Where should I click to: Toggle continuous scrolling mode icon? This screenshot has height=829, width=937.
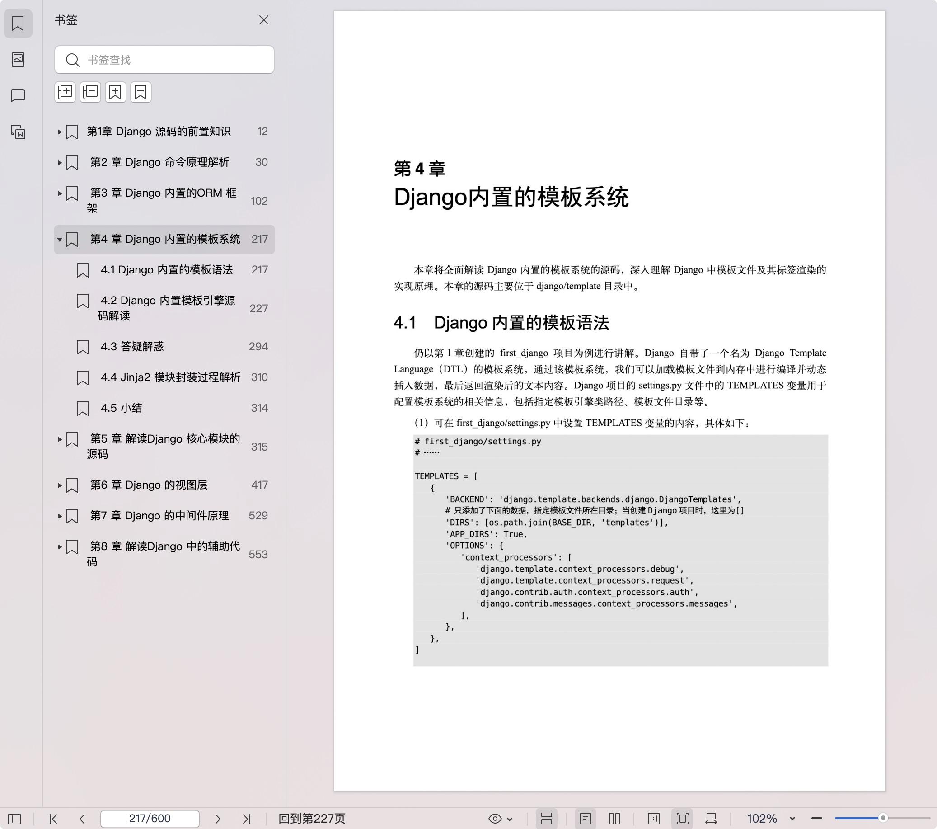(x=546, y=819)
